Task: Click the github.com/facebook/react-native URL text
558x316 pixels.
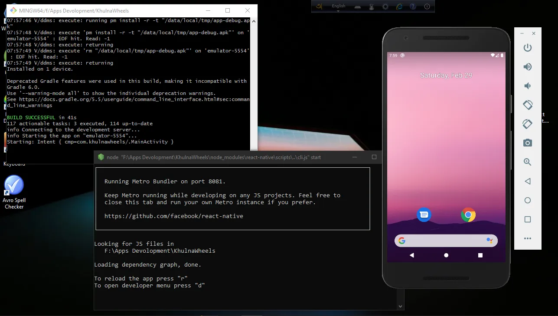Action: pyautogui.click(x=174, y=216)
